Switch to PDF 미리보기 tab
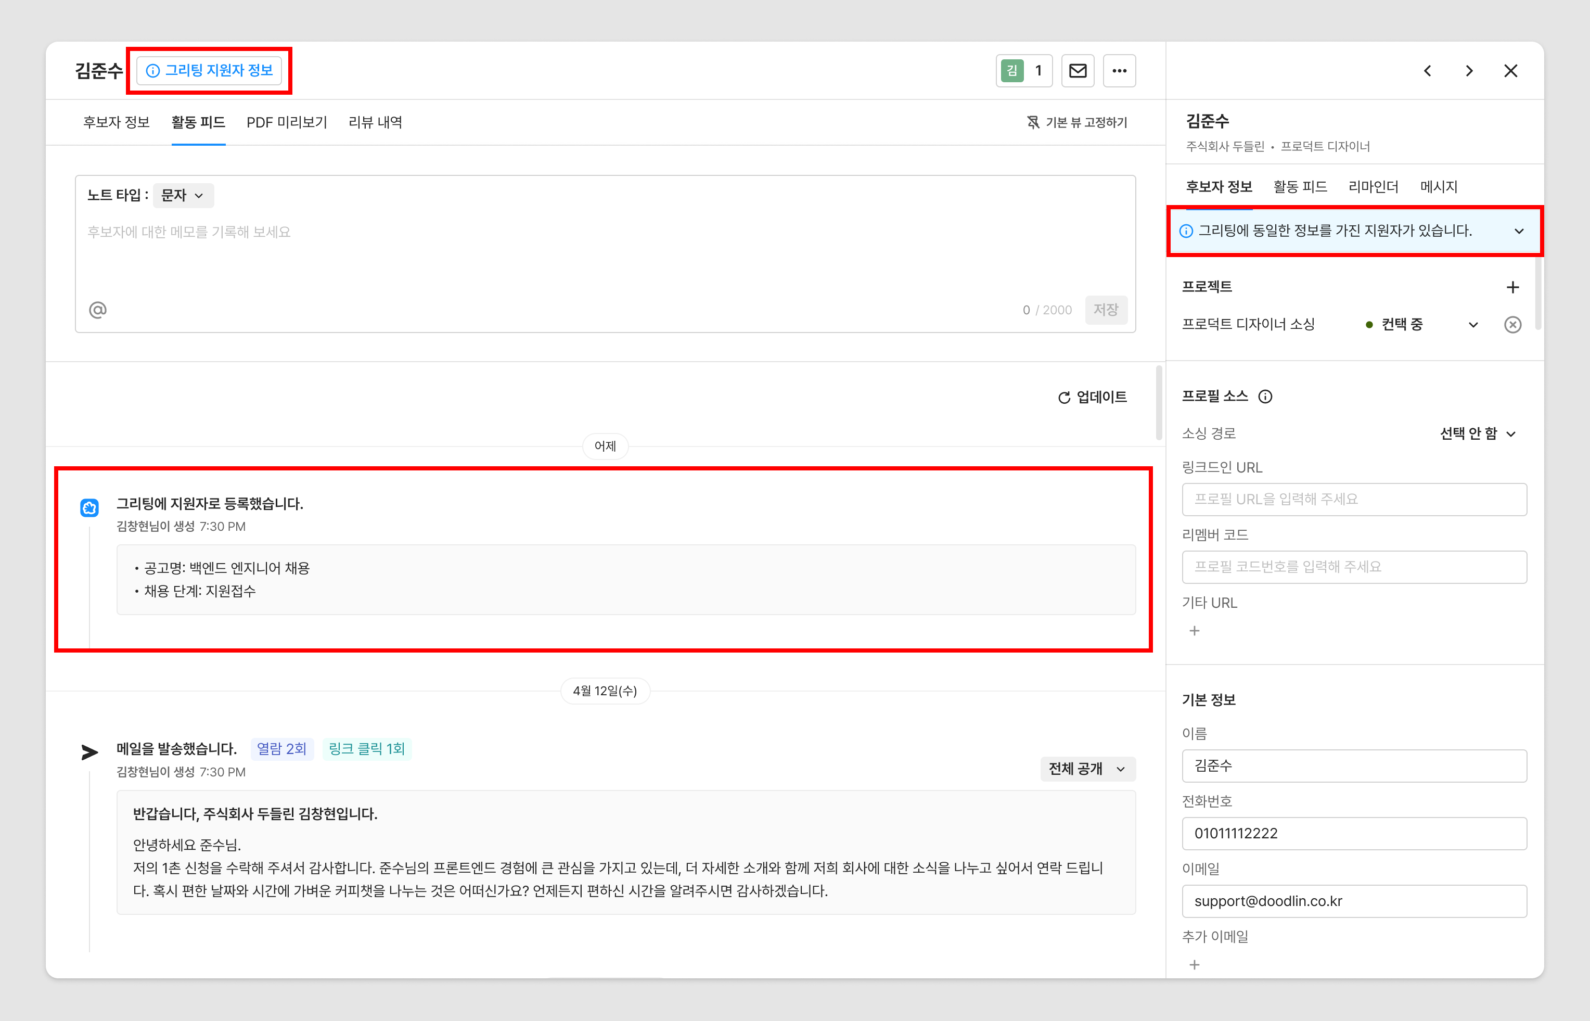1590x1021 pixels. coord(286,123)
